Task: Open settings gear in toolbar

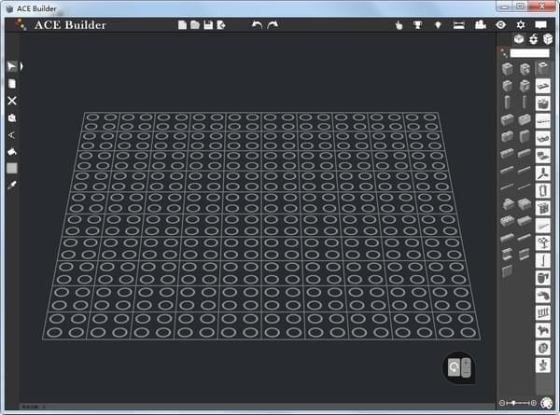Action: [521, 25]
